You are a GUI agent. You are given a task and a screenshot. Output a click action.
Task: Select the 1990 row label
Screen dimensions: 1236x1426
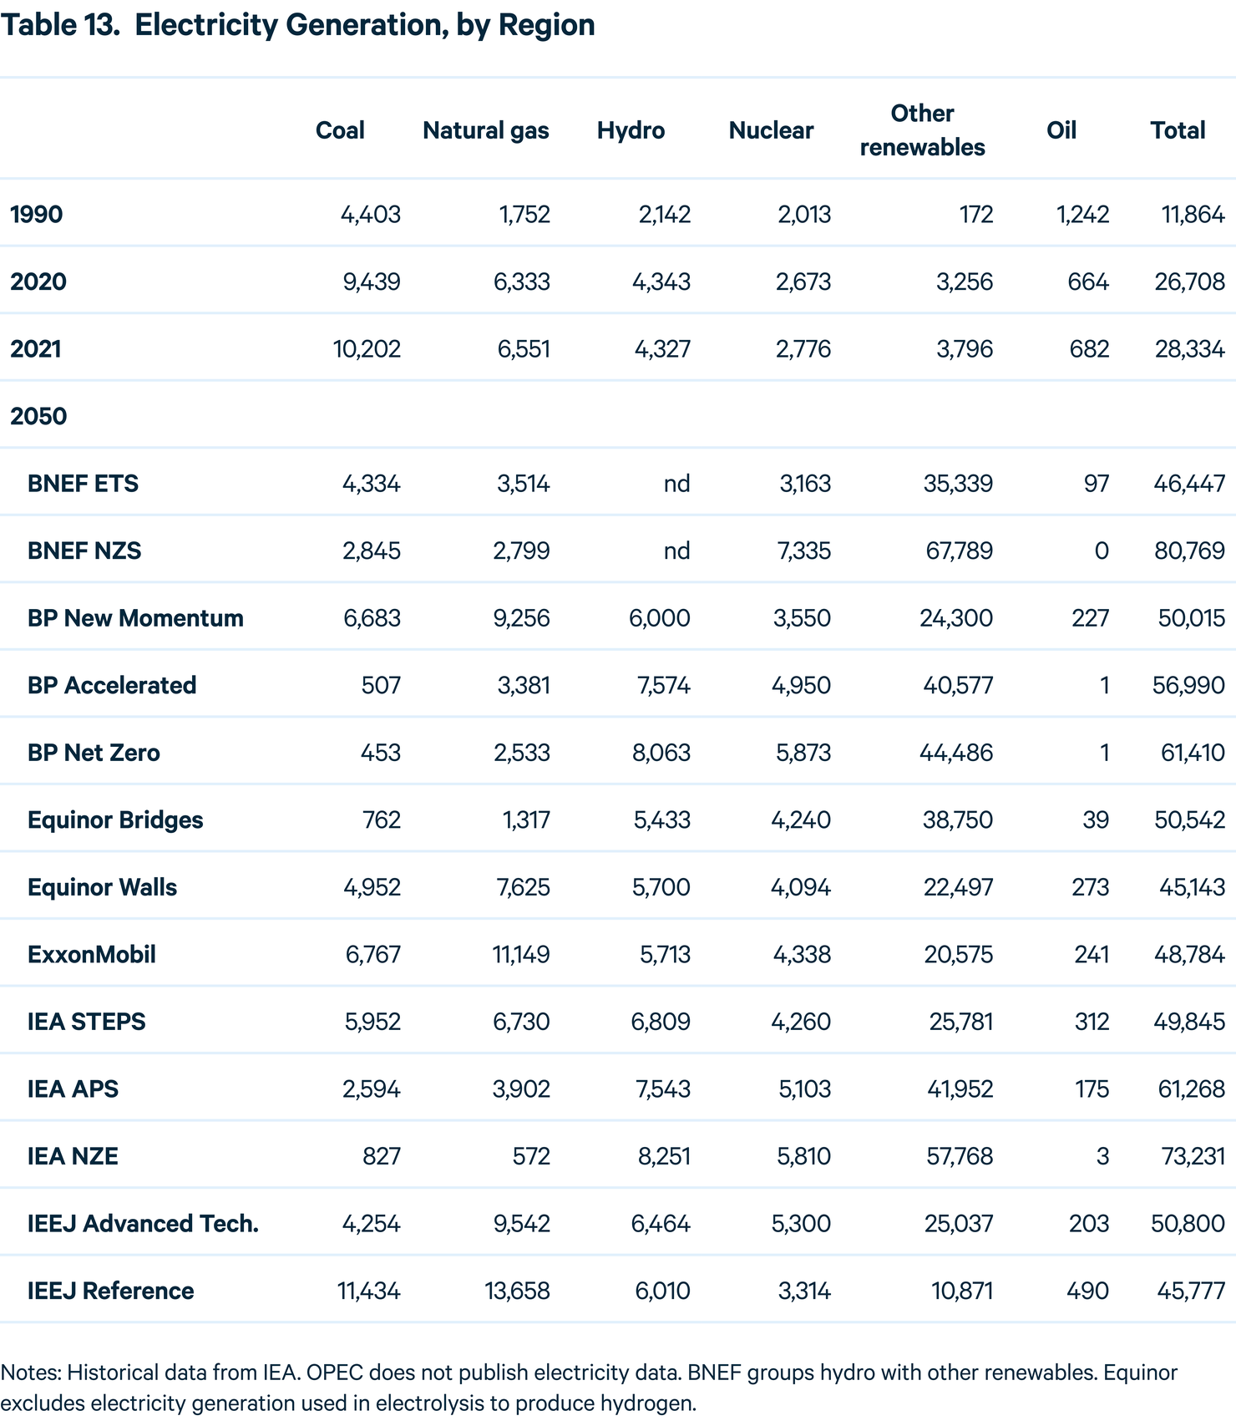(x=37, y=215)
